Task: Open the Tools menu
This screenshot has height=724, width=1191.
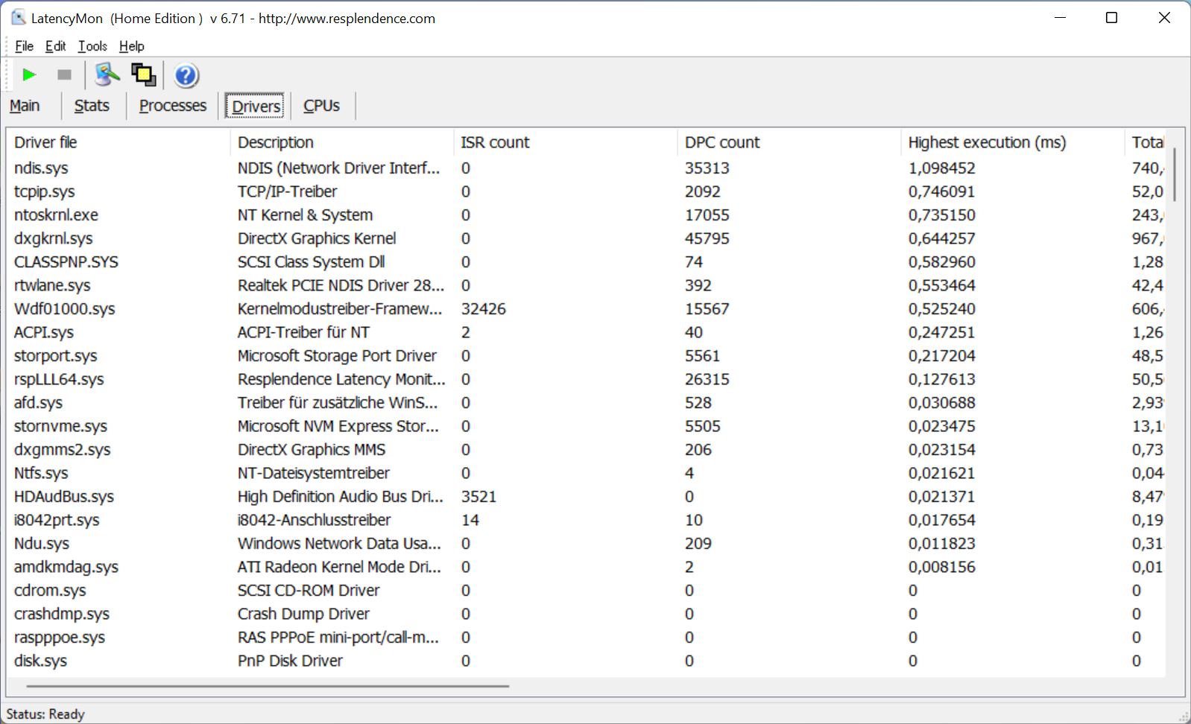Action: (92, 46)
